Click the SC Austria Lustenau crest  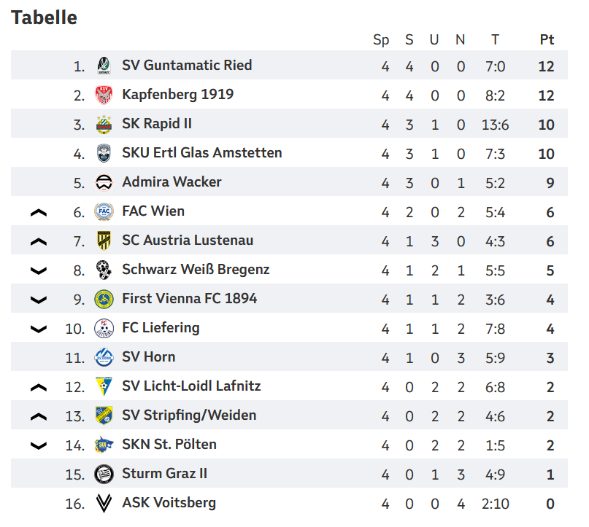click(104, 241)
